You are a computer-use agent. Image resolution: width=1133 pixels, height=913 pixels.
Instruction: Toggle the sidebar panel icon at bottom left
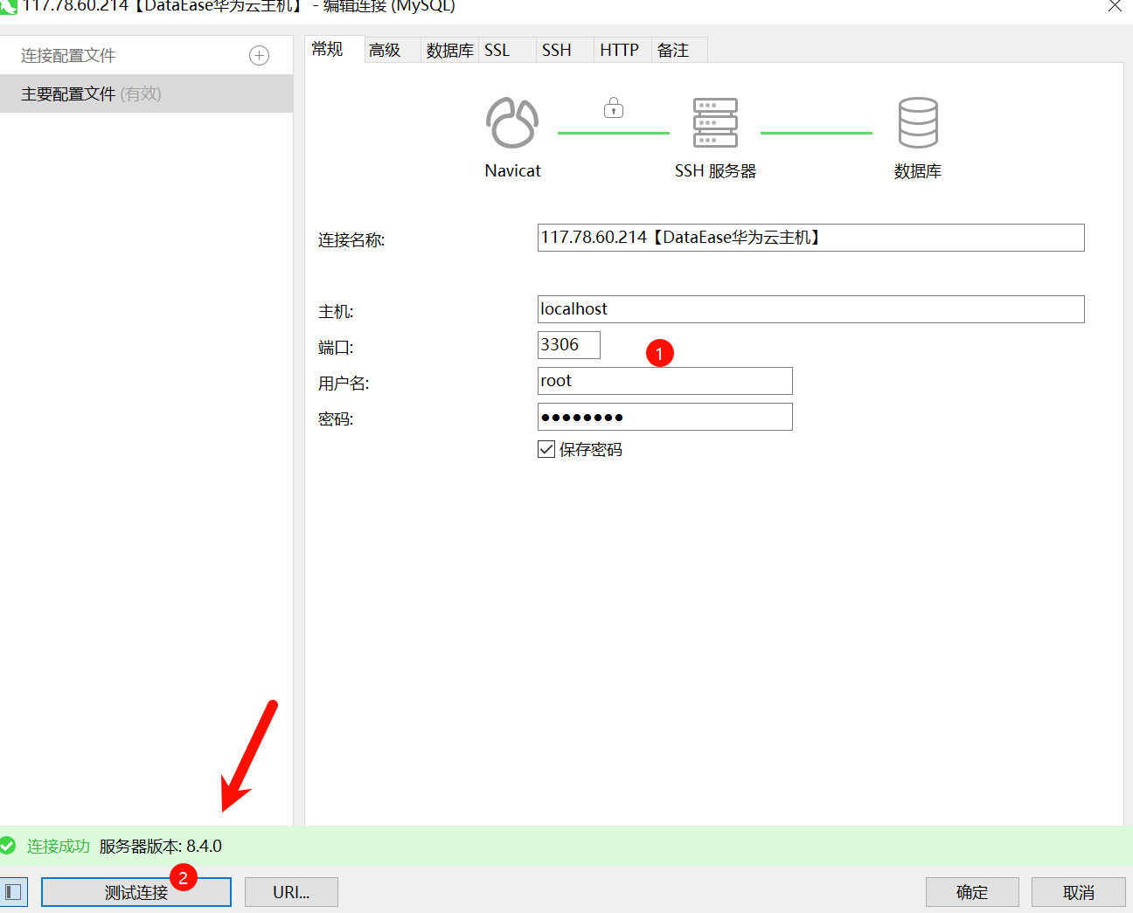click(x=13, y=892)
